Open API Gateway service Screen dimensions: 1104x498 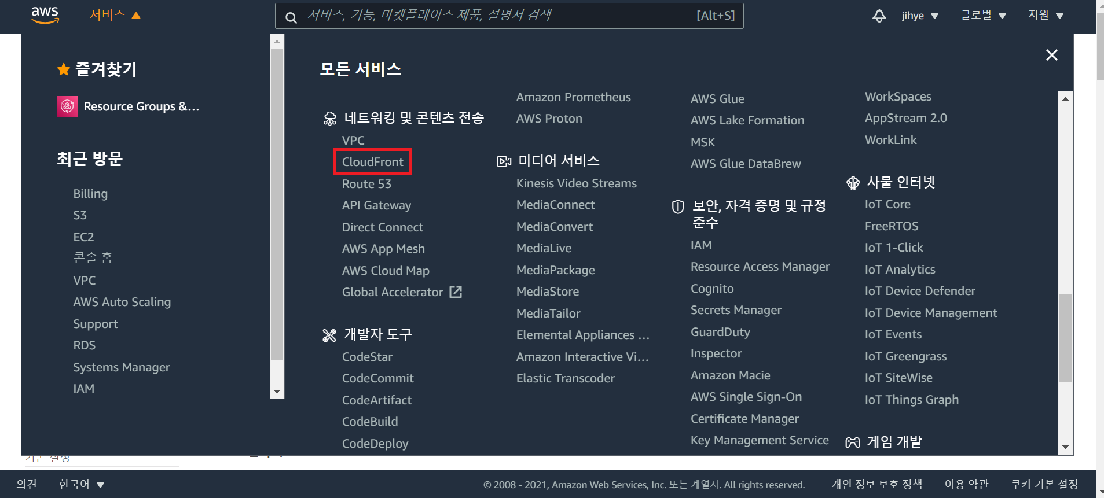(x=376, y=205)
